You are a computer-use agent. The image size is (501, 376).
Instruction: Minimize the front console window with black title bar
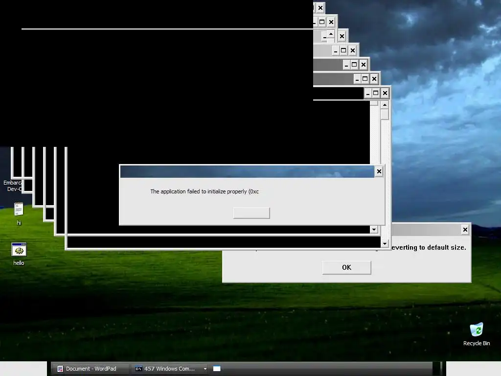click(x=368, y=93)
